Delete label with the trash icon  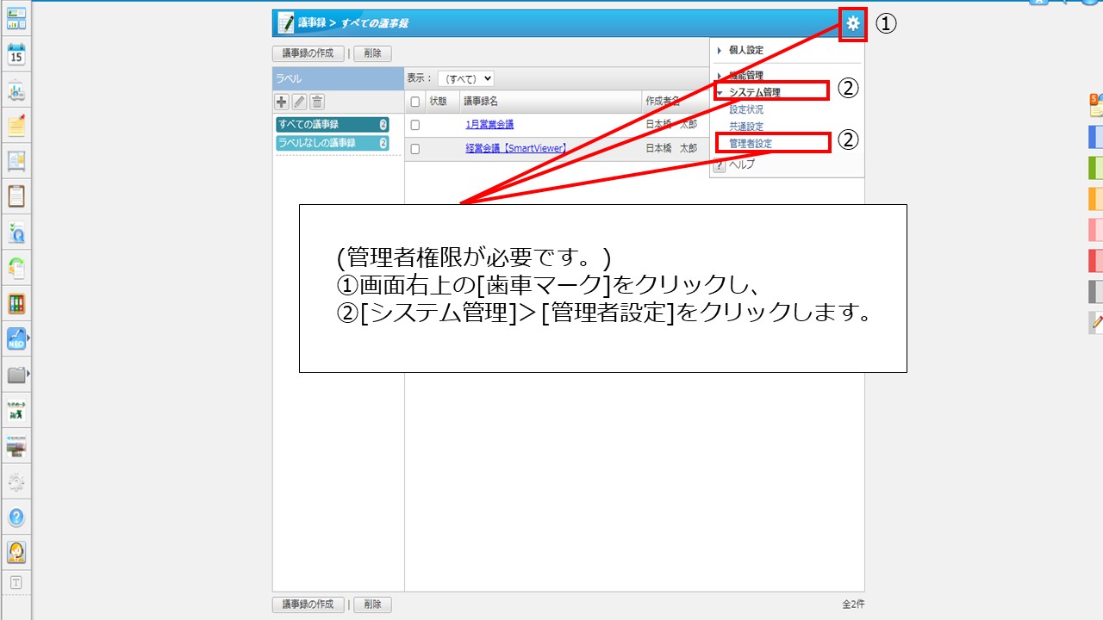coord(317,102)
